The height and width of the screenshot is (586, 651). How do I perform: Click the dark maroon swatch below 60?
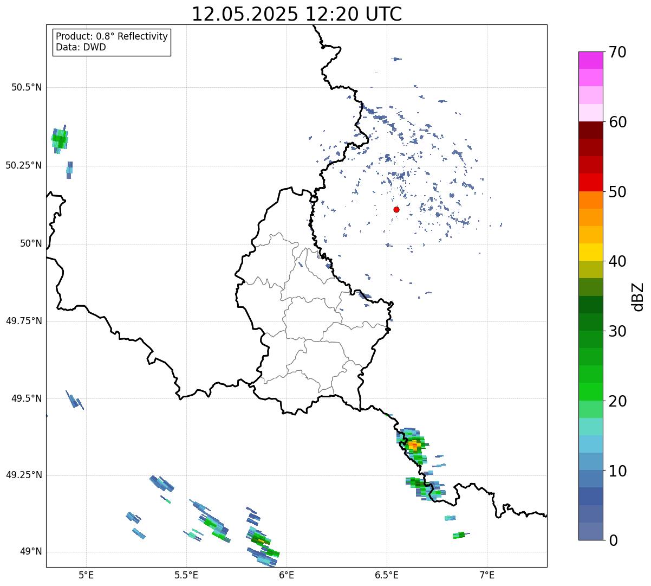coord(591,130)
